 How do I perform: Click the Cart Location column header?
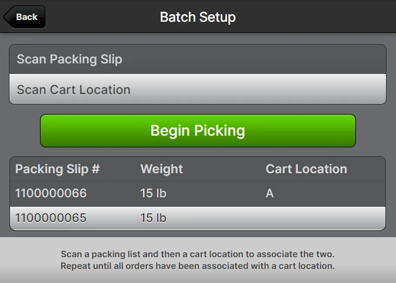tap(307, 169)
